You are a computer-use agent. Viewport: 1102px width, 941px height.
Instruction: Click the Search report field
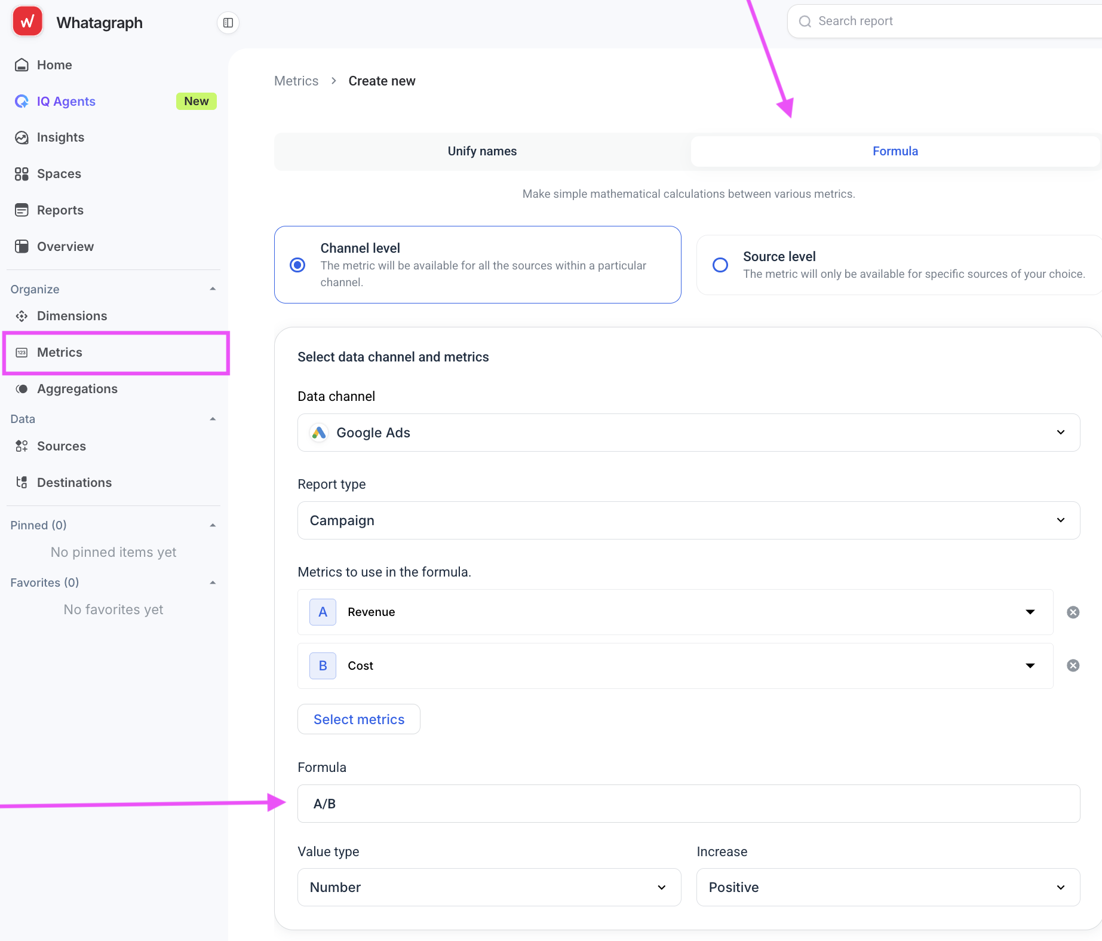point(945,22)
